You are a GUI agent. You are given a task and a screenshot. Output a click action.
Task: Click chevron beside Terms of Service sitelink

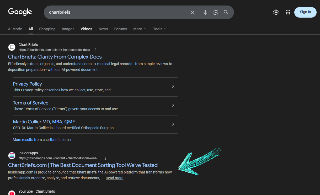click(x=173, y=105)
